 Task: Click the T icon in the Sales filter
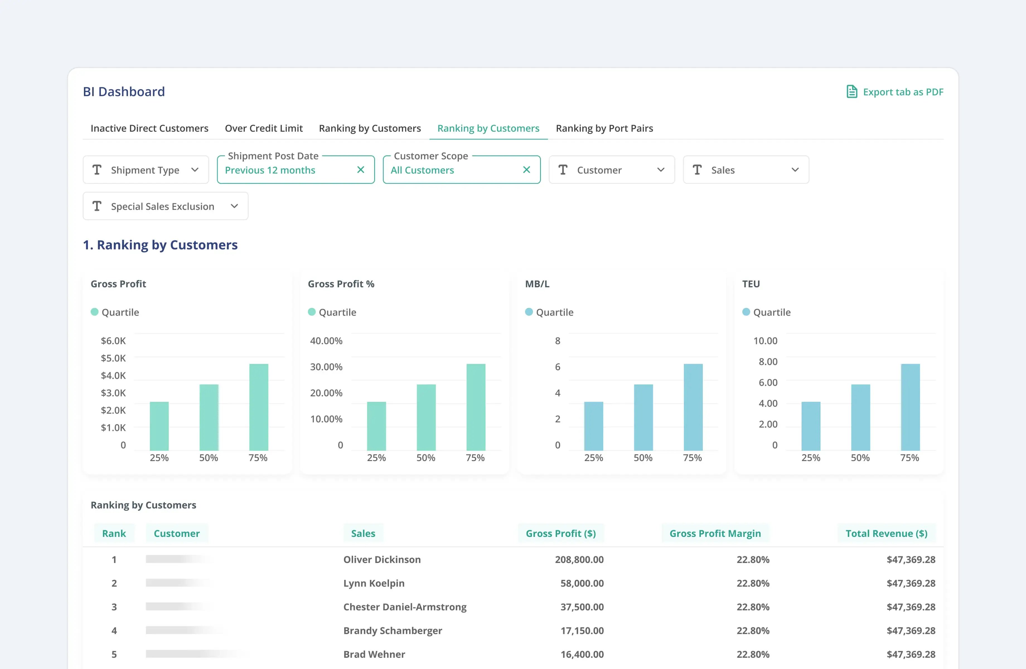(698, 170)
